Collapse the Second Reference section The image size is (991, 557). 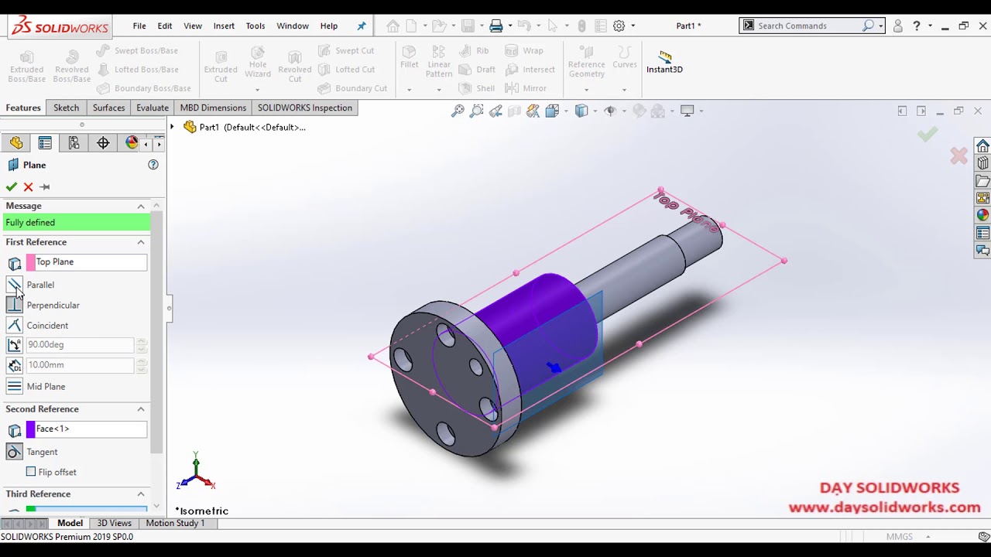(141, 409)
